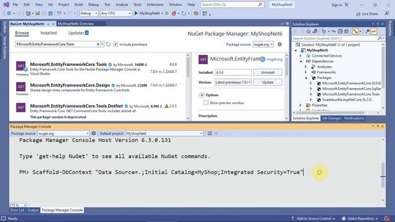Open NuGet package source settings gear
Image resolution: width=395 pixels, height=222 pixels.
click(x=280, y=44)
